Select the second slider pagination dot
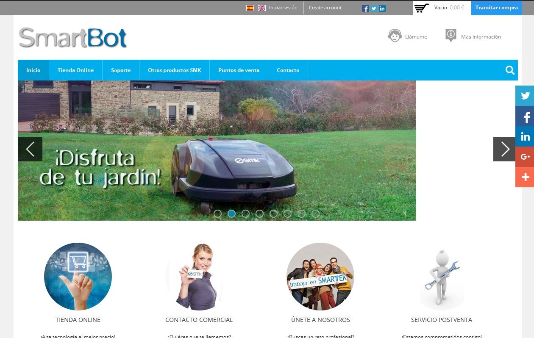The height and width of the screenshot is (338, 534). (x=231, y=214)
